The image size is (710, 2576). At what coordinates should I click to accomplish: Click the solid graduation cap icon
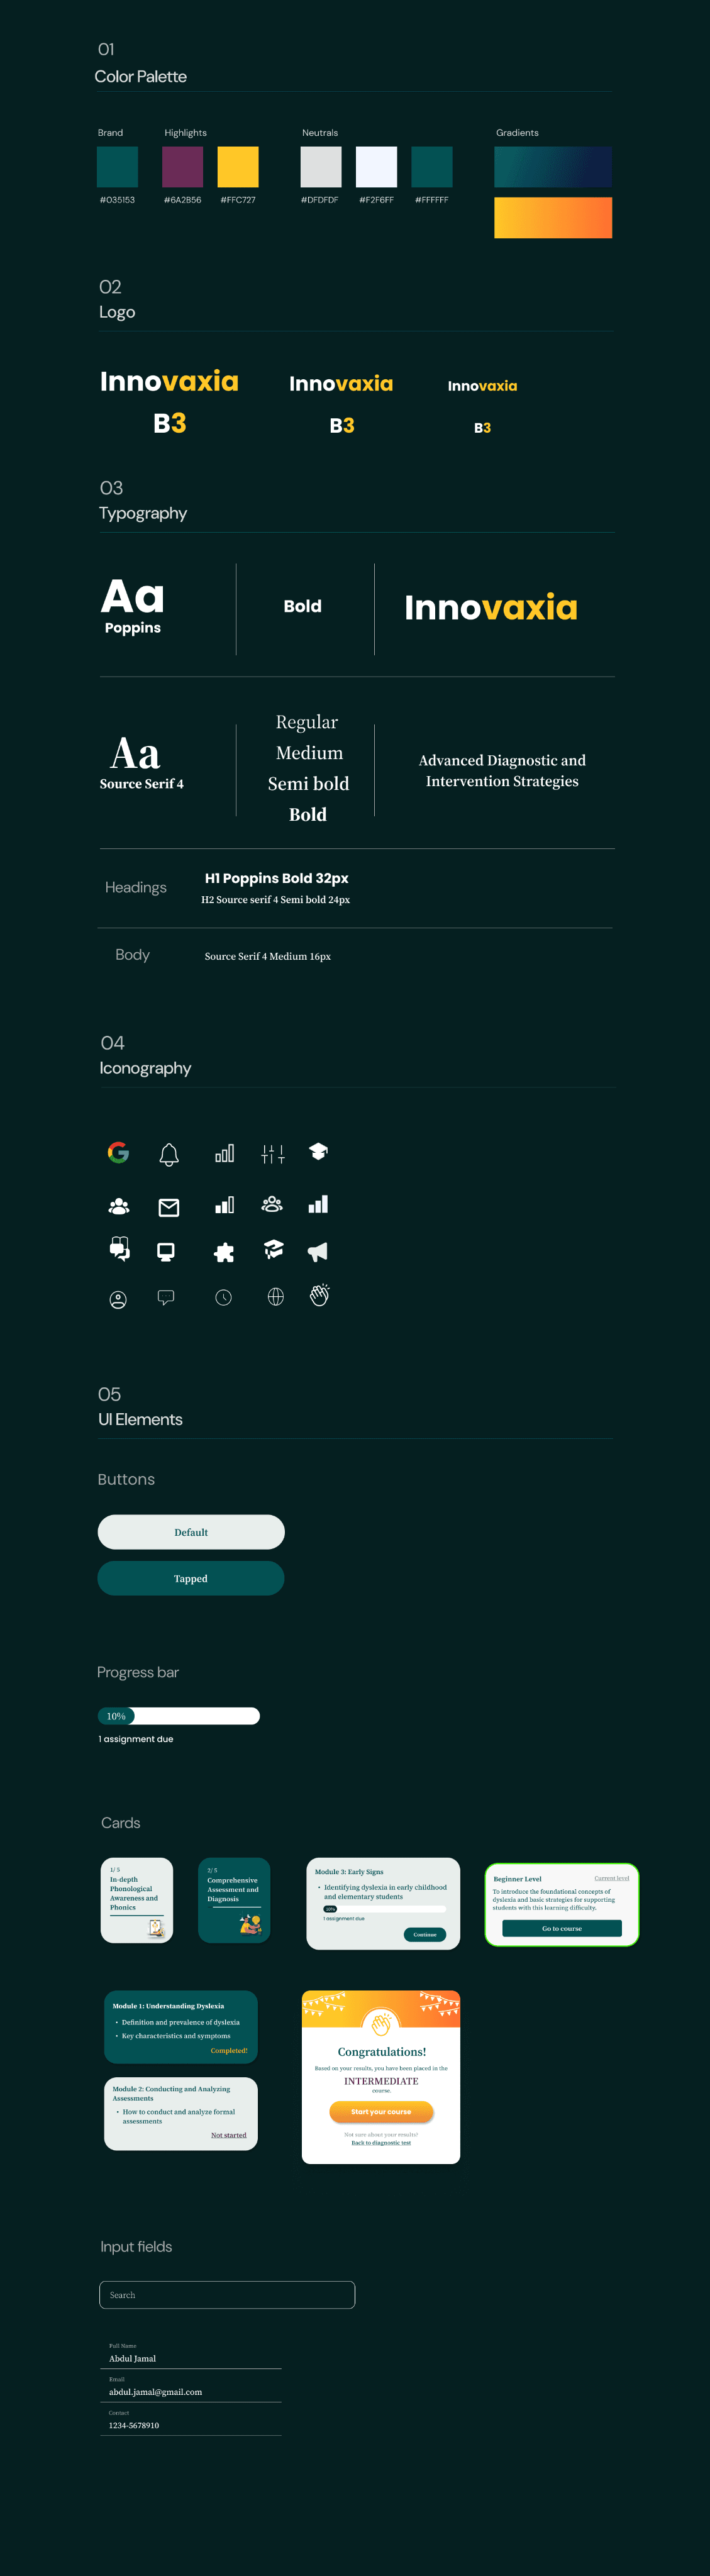[319, 1151]
